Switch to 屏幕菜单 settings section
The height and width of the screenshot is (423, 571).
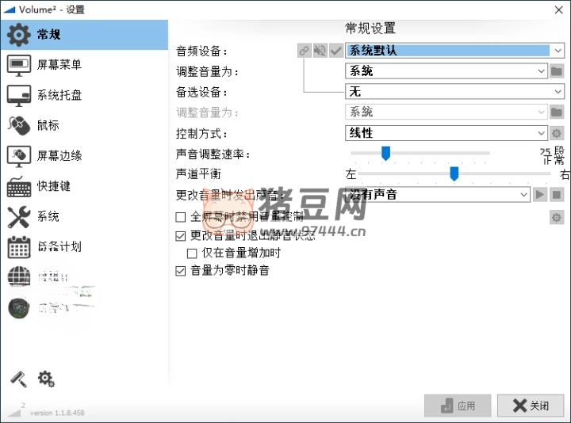[59, 65]
